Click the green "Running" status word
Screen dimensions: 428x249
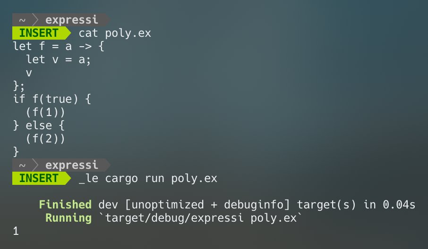[x=68, y=218]
